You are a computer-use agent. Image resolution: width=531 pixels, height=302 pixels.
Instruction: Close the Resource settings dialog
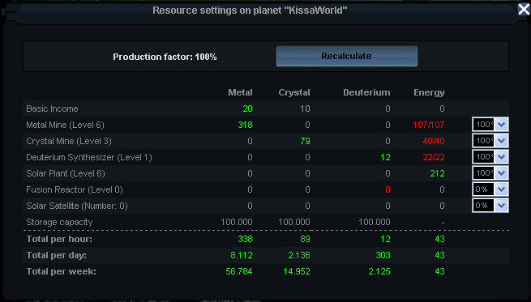point(524,10)
